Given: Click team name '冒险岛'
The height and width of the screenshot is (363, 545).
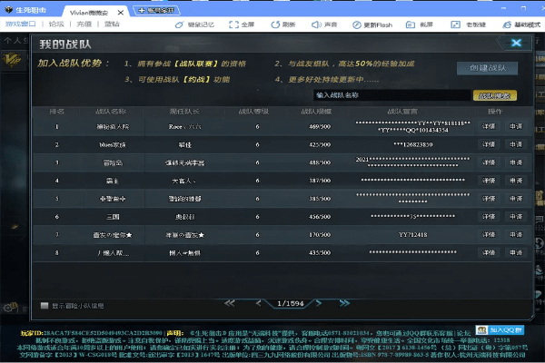Looking at the screenshot, I should point(113,163).
